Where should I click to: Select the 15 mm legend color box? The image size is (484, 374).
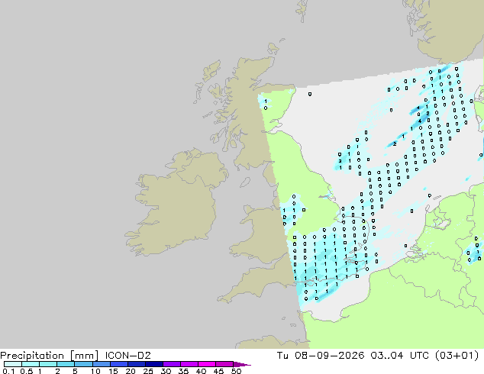[119, 364]
